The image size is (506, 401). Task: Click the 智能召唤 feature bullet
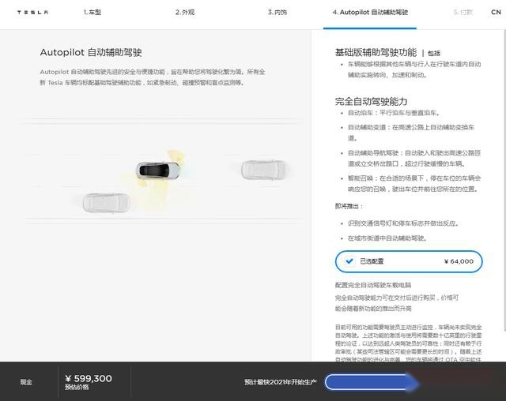[x=414, y=183]
